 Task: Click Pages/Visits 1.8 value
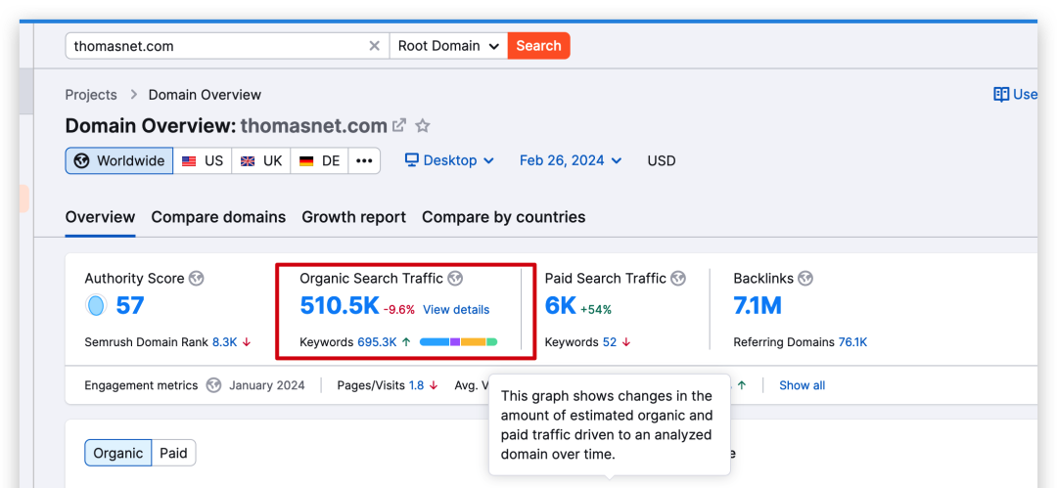click(x=417, y=385)
